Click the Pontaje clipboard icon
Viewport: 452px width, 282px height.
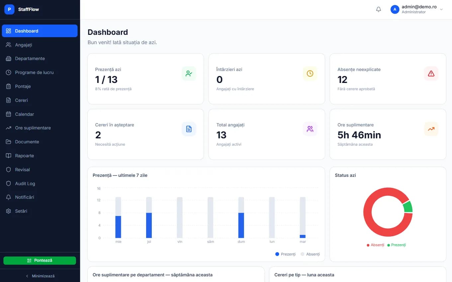(9, 86)
